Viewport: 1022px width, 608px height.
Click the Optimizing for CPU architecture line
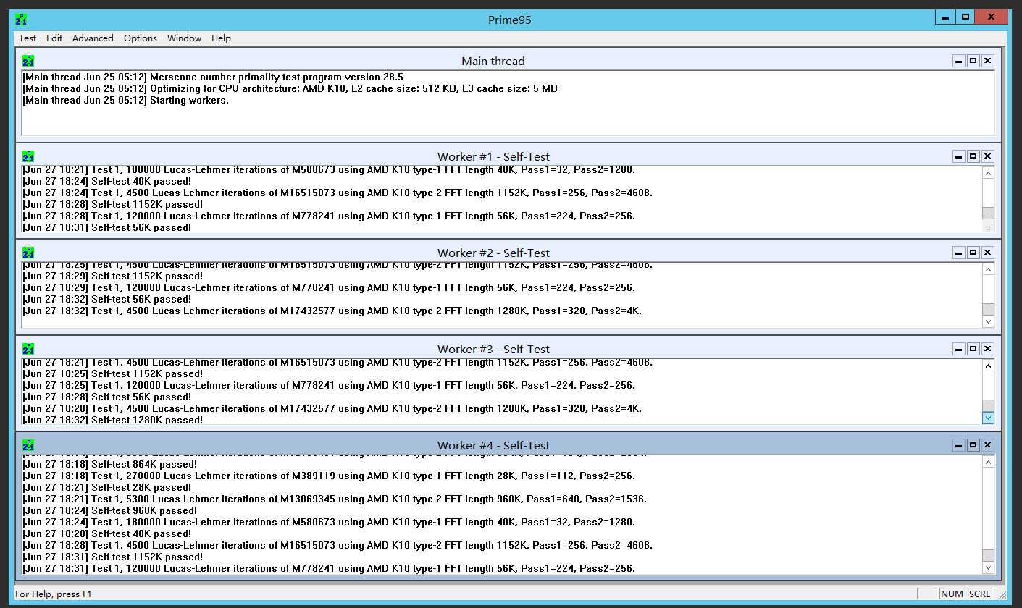click(290, 89)
